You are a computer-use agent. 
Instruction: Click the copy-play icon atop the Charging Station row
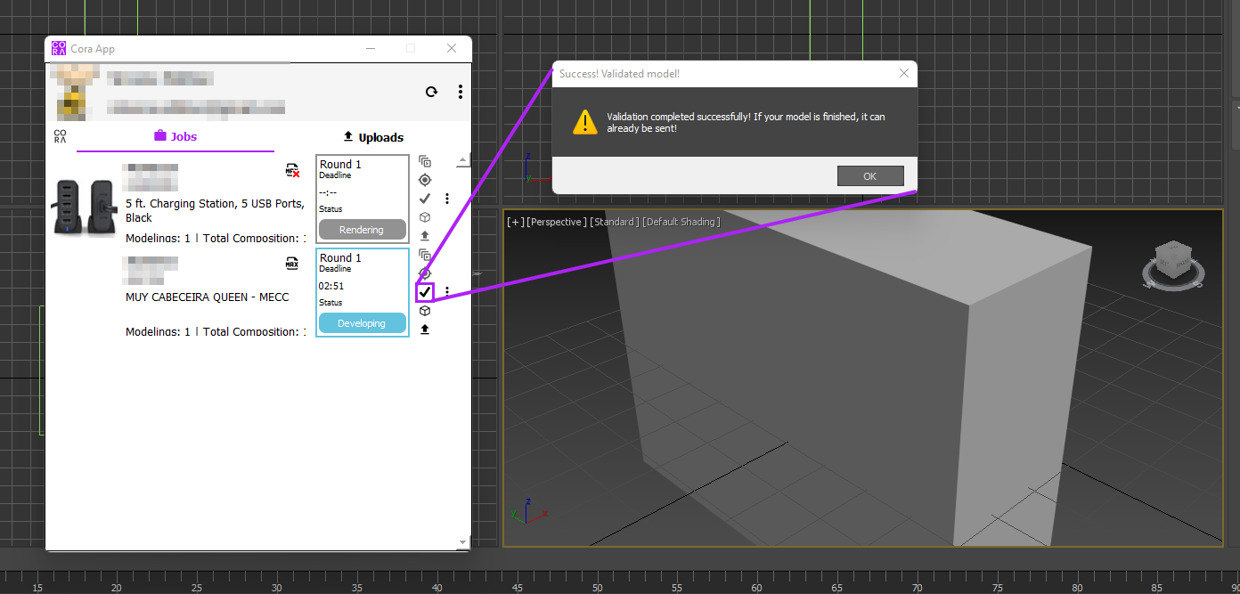(425, 161)
